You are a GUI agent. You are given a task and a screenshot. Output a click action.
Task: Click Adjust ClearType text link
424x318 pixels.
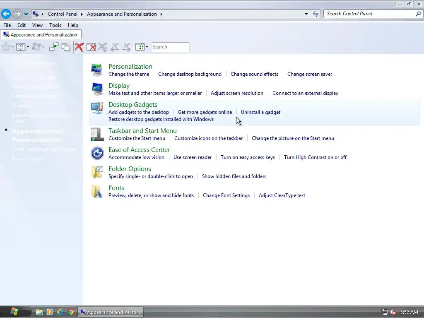pyautogui.click(x=282, y=195)
